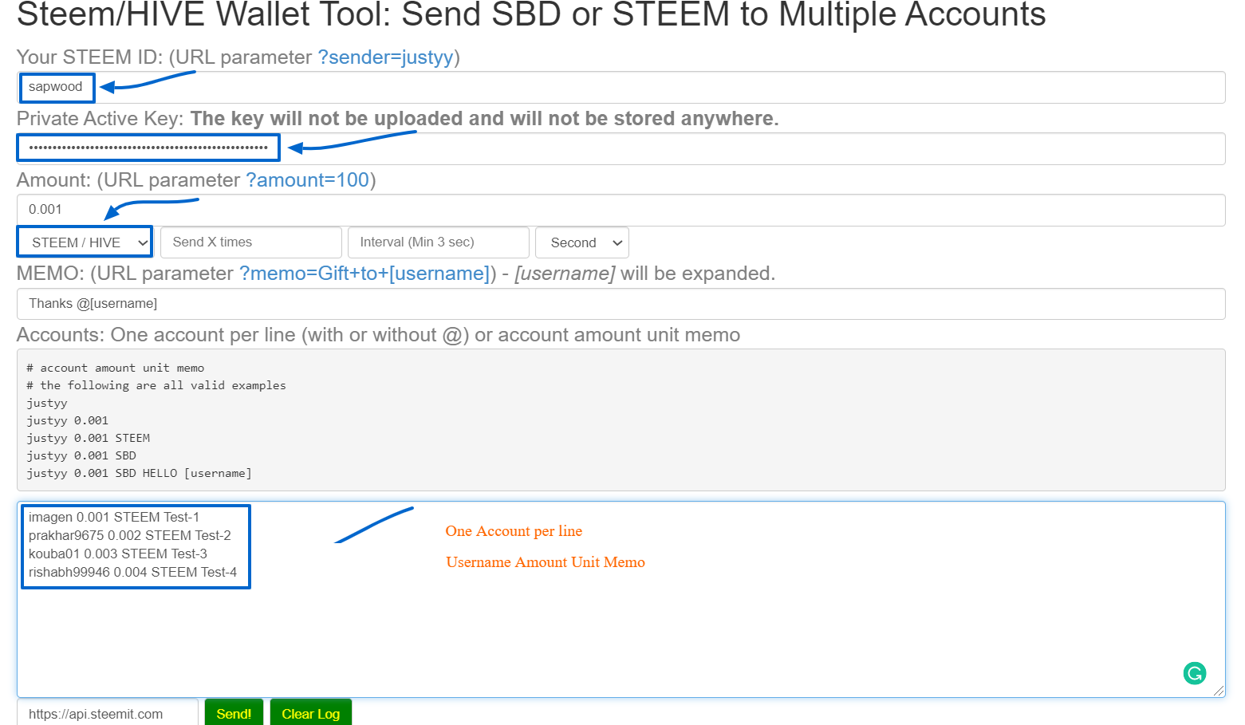Click the comment line # account amount unit memo

point(115,368)
